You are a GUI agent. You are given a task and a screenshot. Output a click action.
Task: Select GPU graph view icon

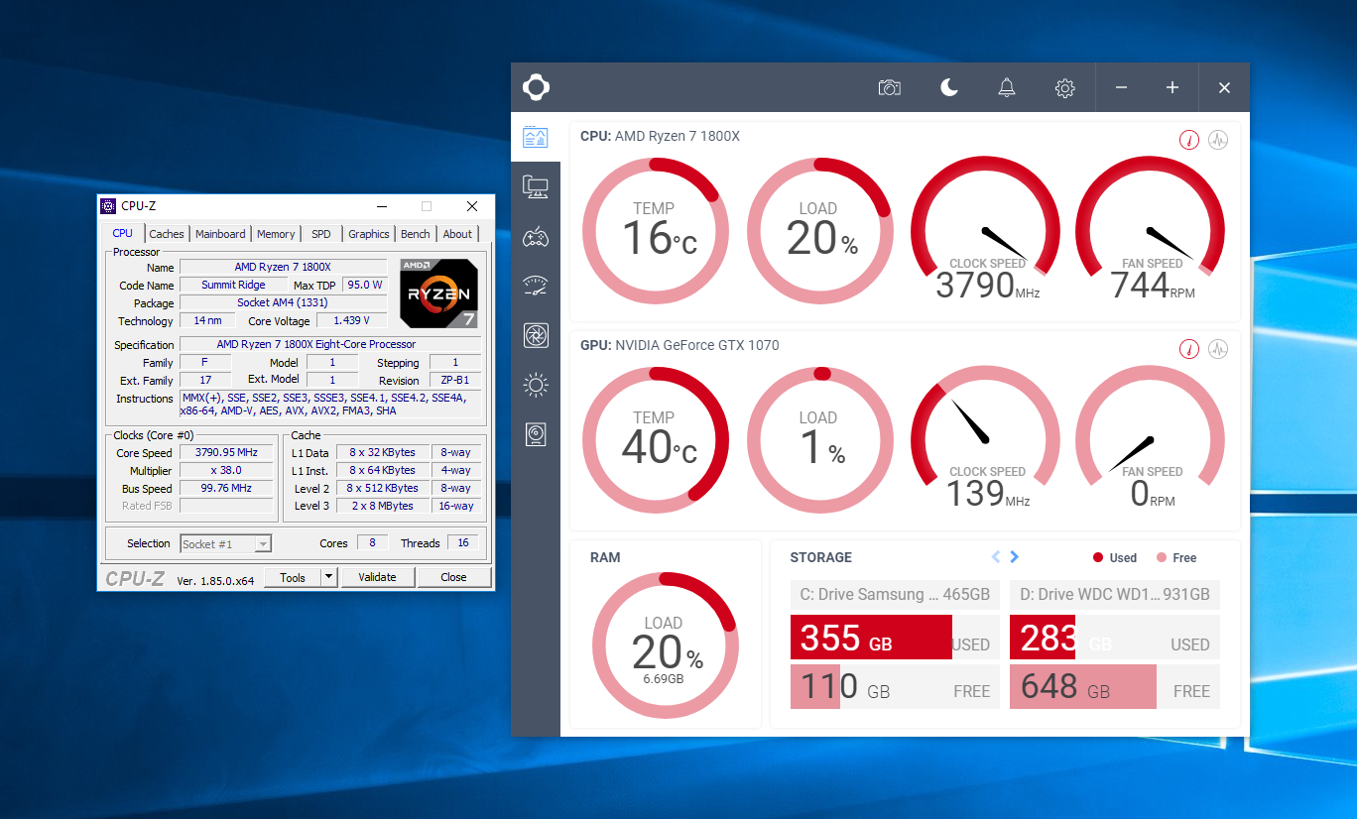point(1218,349)
